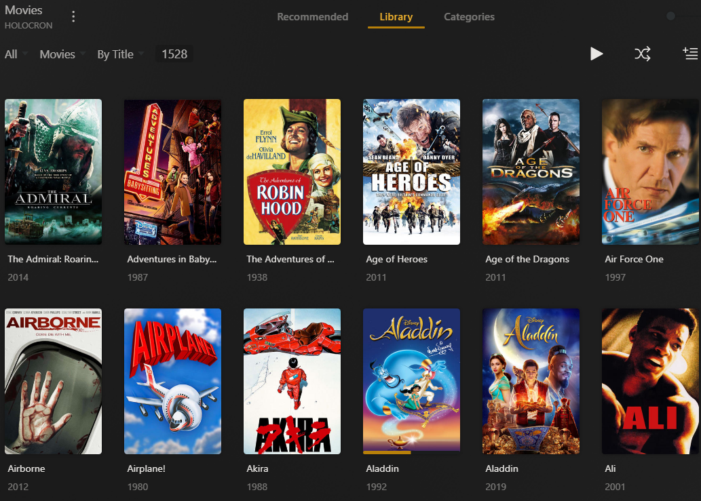The width and height of the screenshot is (701, 501).
Task: Click year 1980 under Airplane!
Action: click(138, 487)
